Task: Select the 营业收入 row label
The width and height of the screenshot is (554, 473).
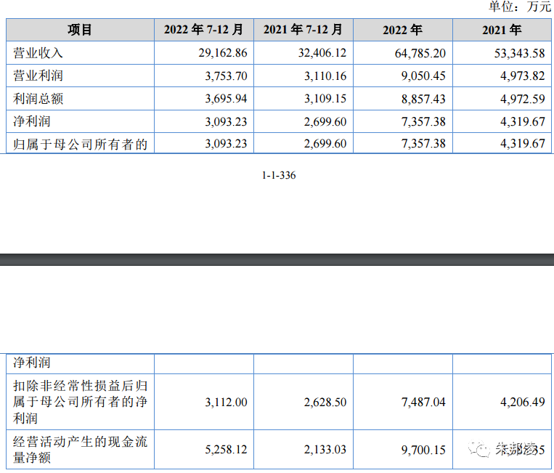Action: (x=38, y=53)
